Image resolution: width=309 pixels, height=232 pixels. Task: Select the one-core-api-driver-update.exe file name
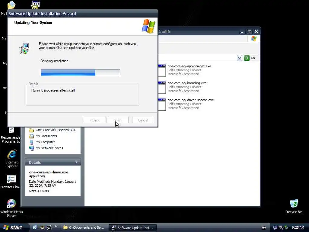191,100
